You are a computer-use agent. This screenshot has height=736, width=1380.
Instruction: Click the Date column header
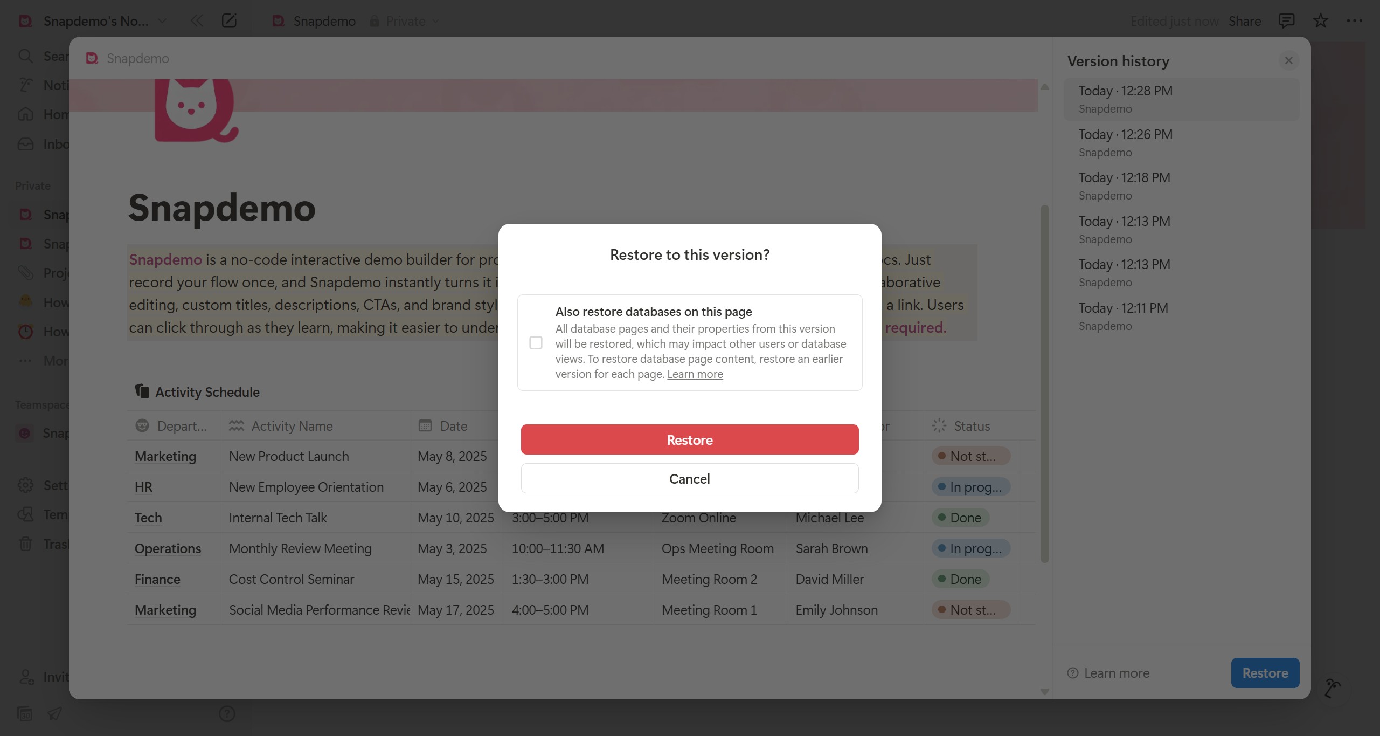click(x=456, y=426)
